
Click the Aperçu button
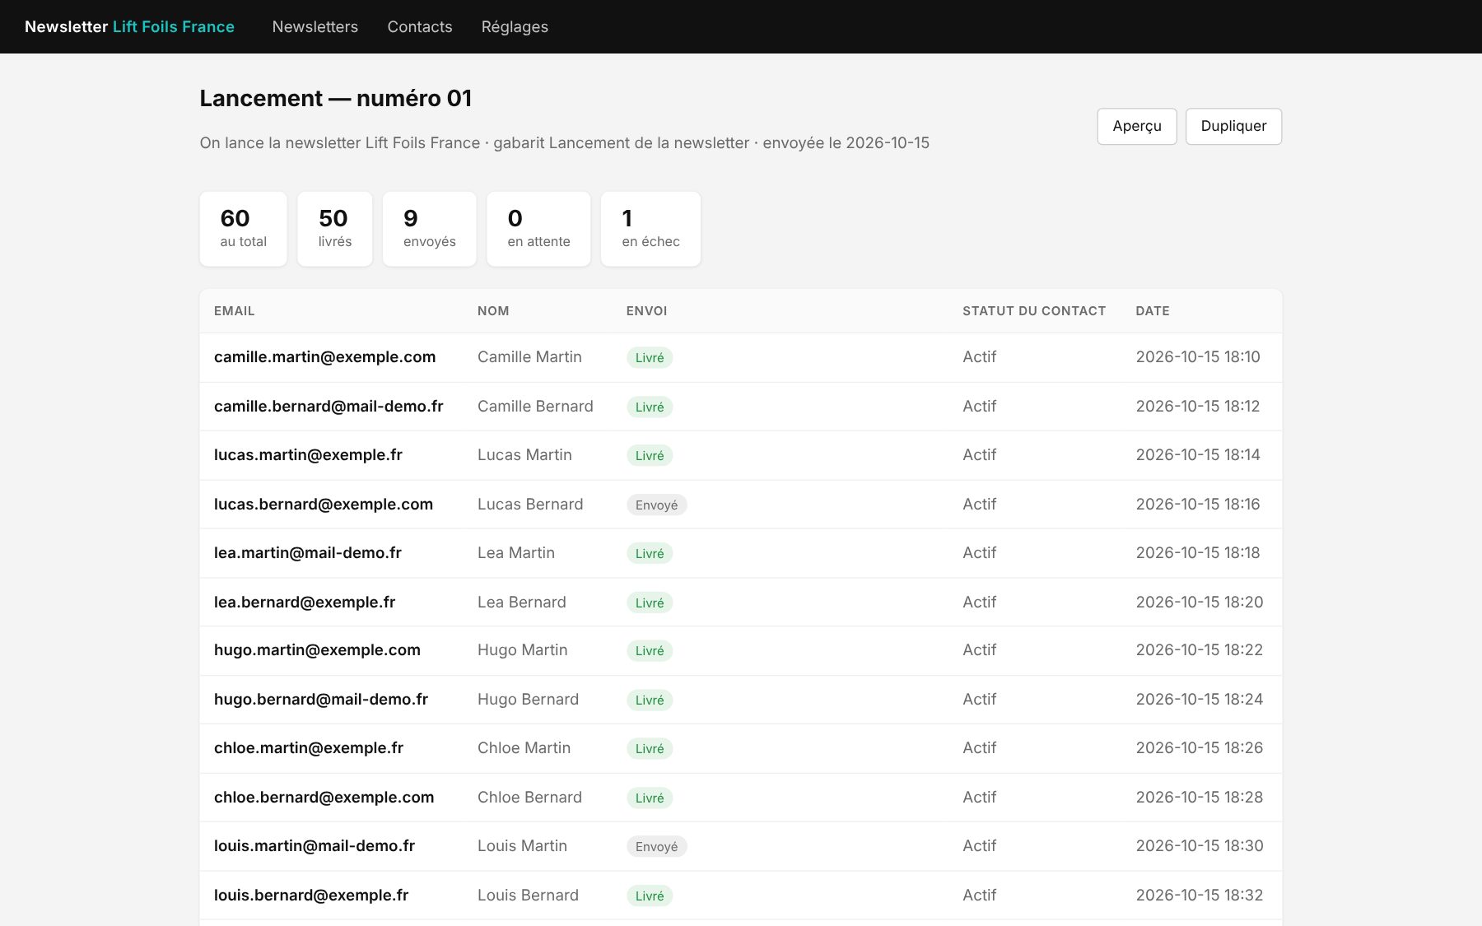tap(1137, 126)
